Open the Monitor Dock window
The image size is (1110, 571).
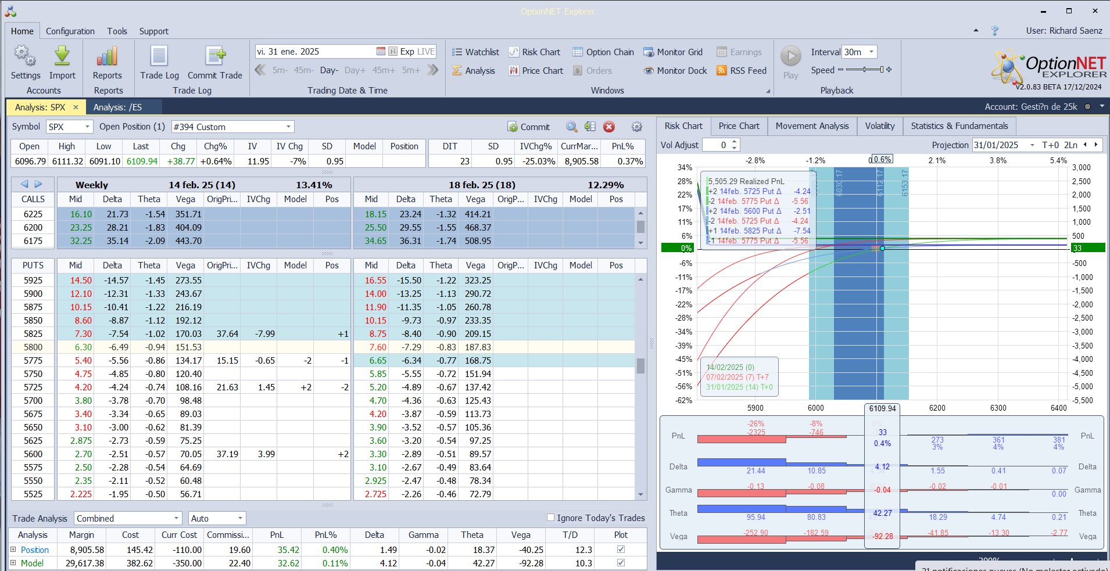pos(675,71)
